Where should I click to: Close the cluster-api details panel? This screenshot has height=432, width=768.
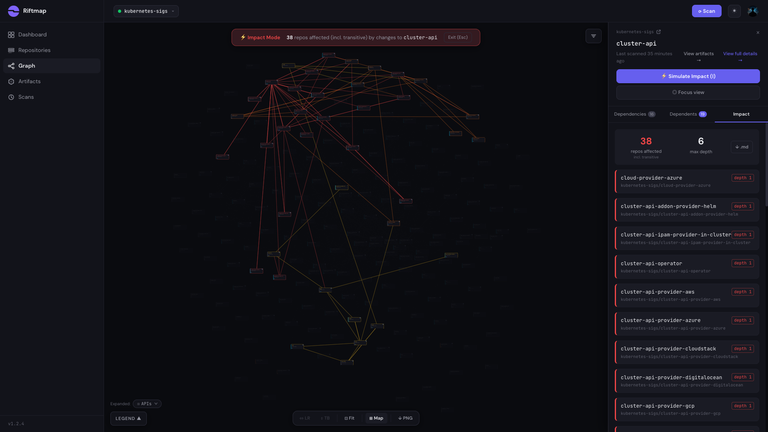(x=758, y=32)
